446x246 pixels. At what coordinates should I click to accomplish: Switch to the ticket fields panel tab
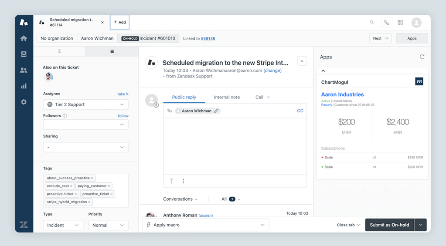[x=112, y=51]
